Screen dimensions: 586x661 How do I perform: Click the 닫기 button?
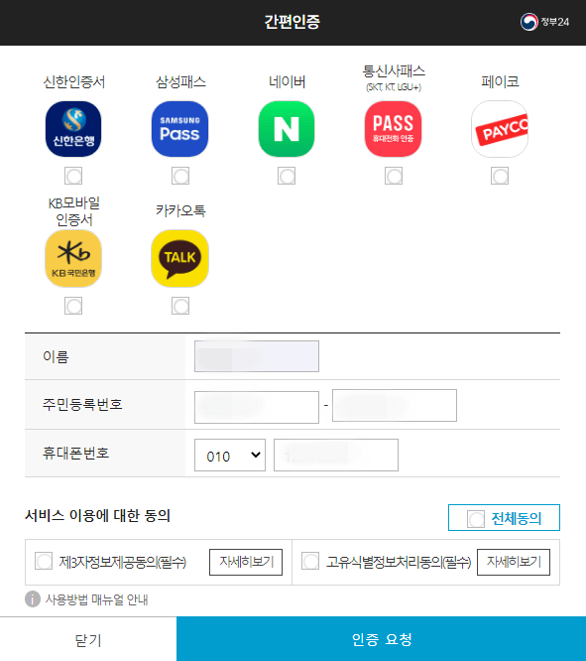88,639
